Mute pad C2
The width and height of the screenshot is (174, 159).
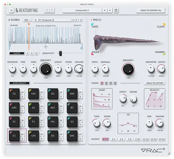click(22, 92)
